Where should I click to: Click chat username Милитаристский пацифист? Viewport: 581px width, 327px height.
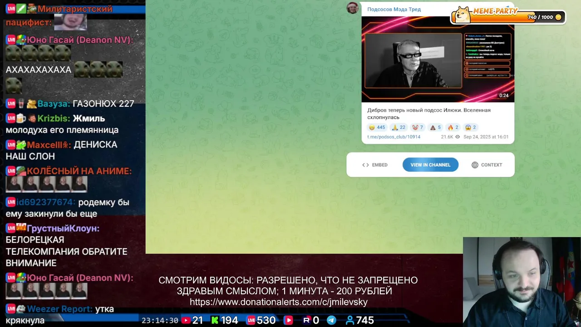(59, 15)
